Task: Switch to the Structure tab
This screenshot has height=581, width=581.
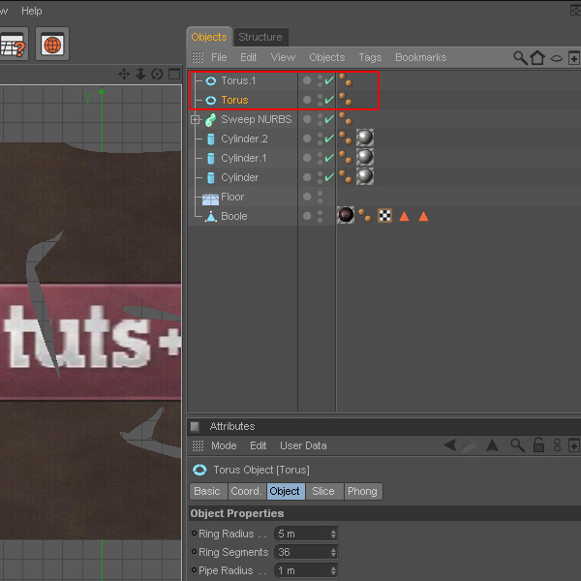Action: 260,37
